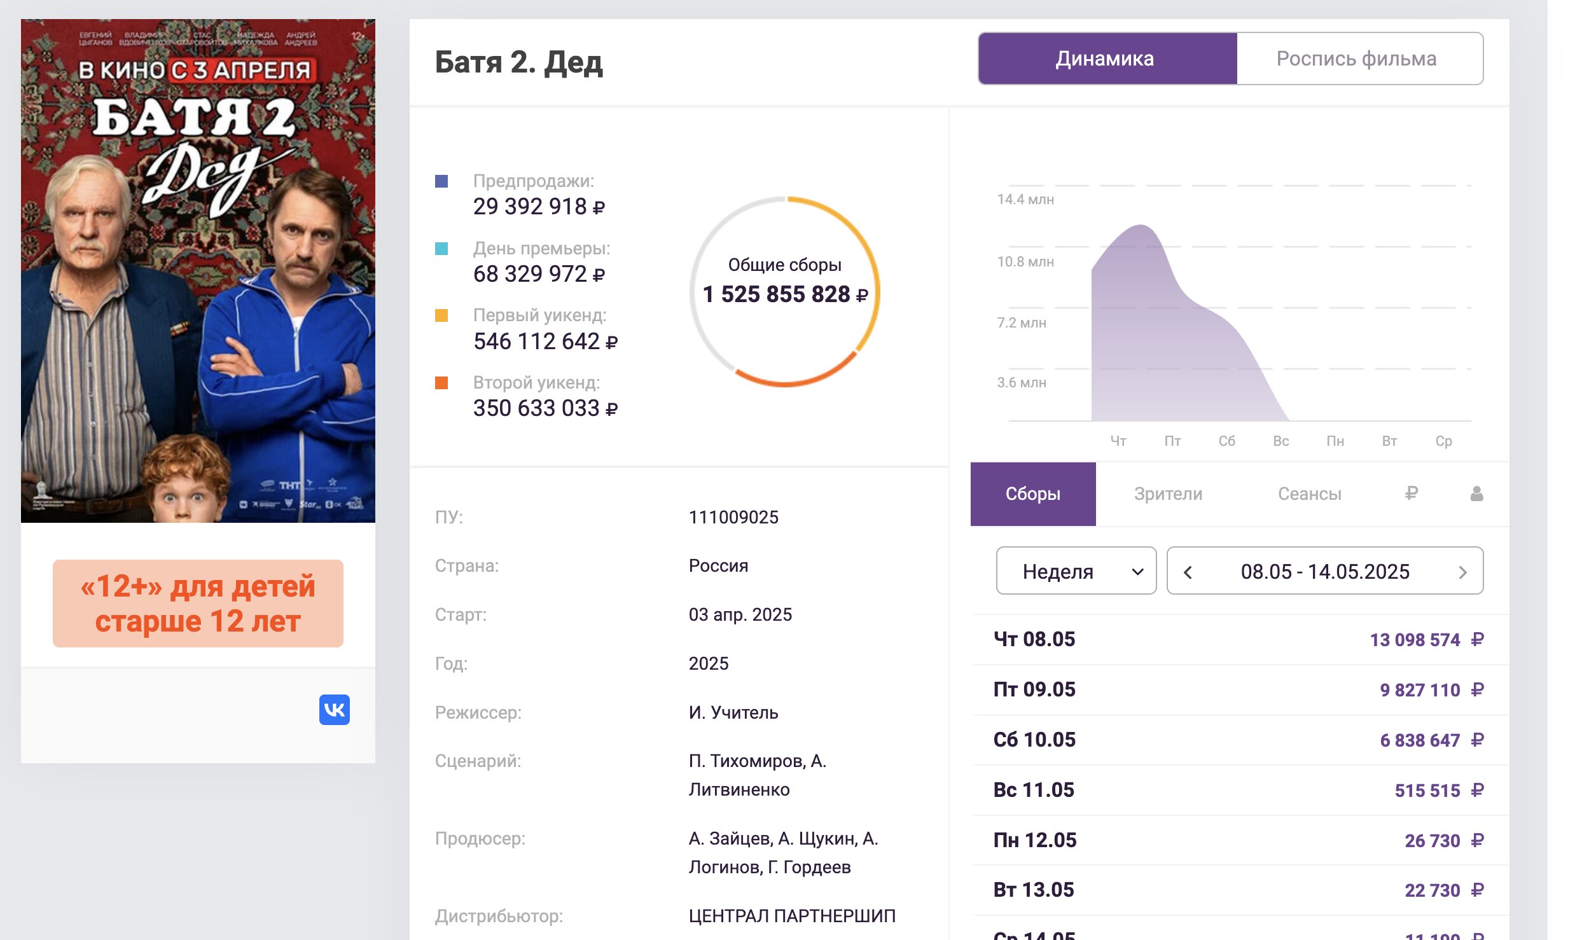Click the second weekend value 350 633 033 ₽
This screenshot has width=1575, height=940.
click(x=545, y=408)
